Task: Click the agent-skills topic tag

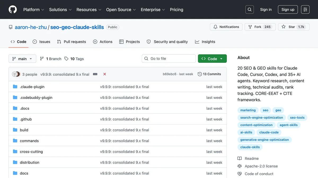Action: click(289, 125)
